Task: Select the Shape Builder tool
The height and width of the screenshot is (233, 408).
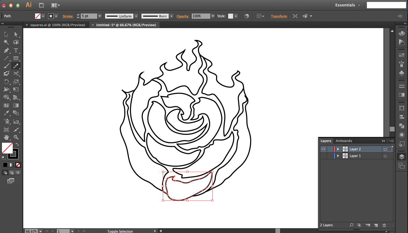Action: tap(6, 97)
